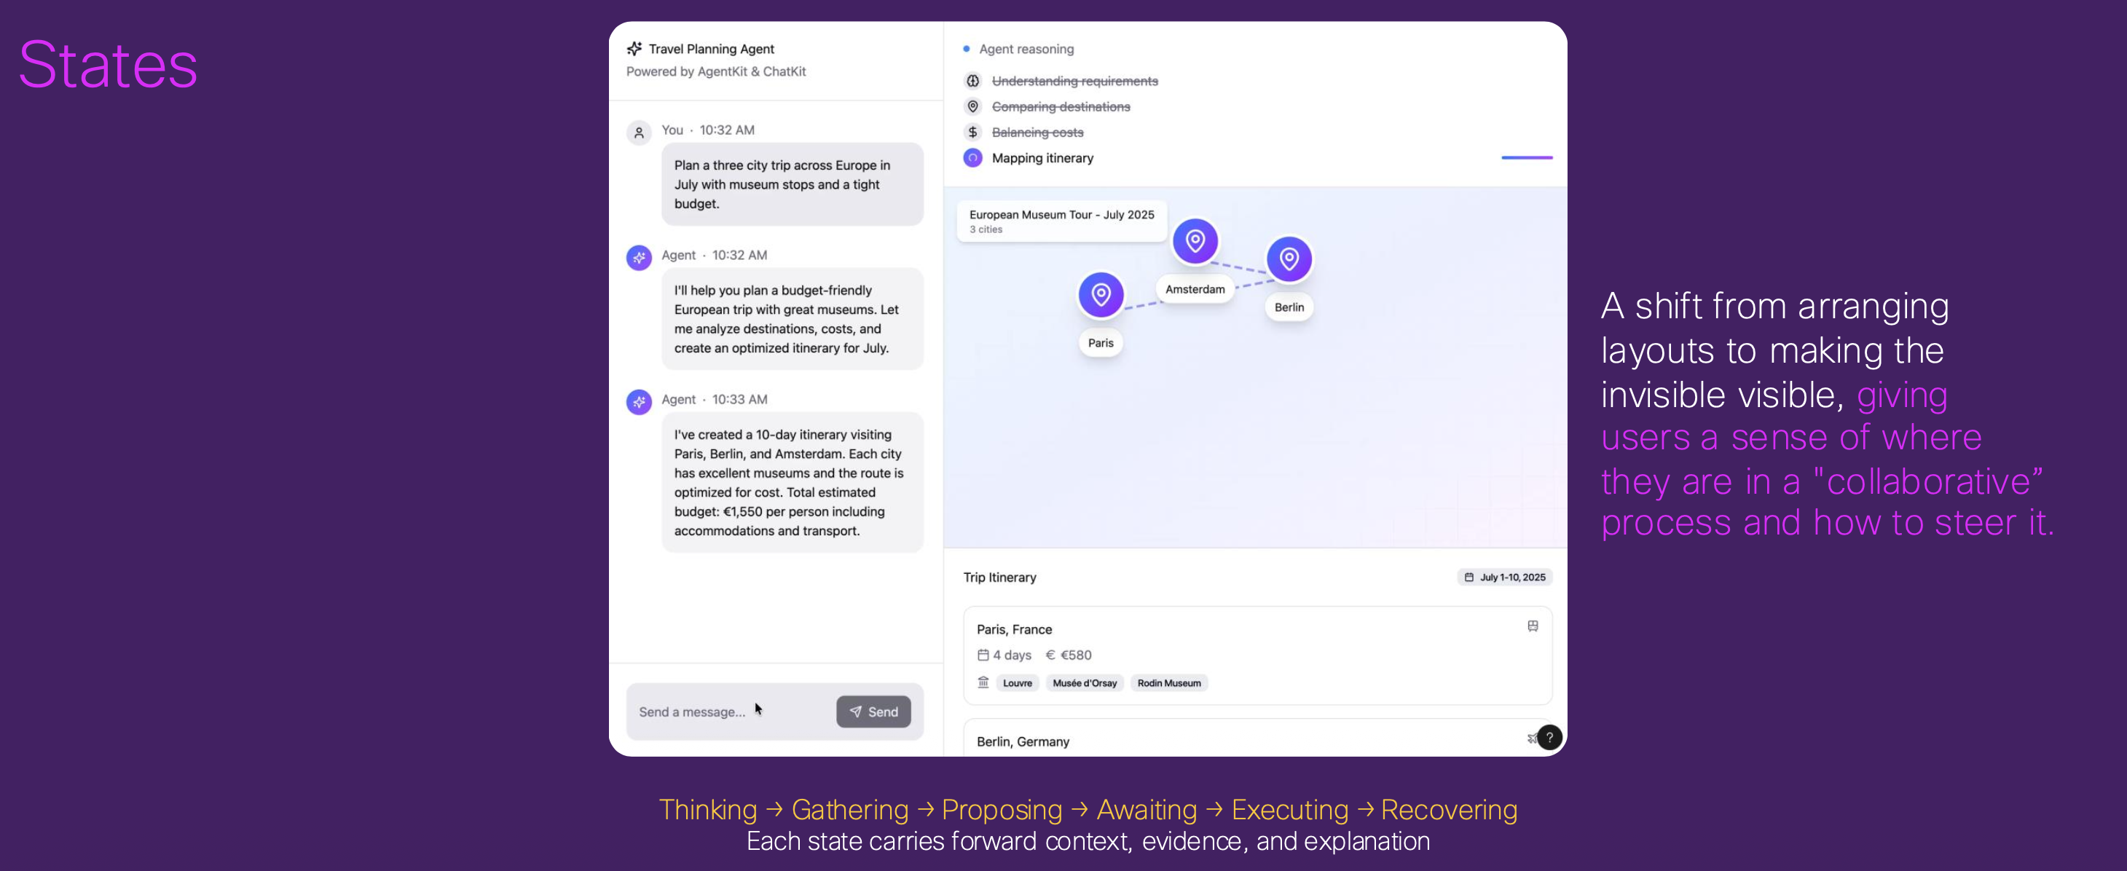
Task: Select the Louvre museum tag
Action: [1018, 683]
